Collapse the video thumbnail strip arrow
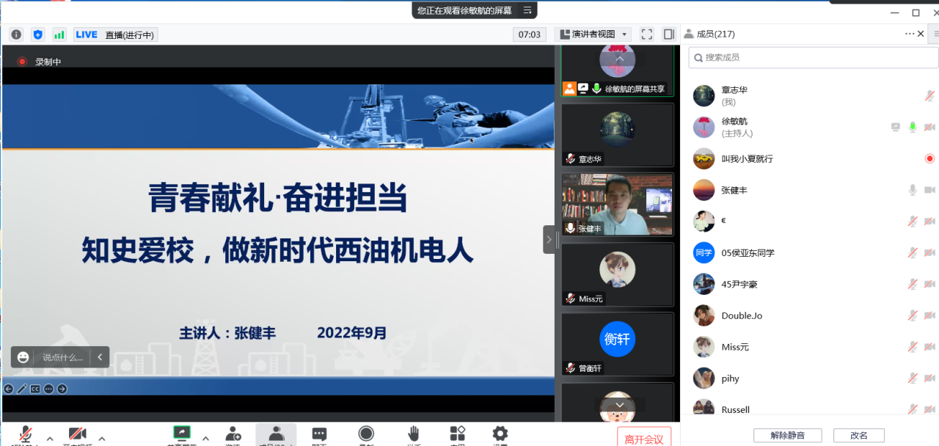Viewport: 939px width, 446px height. (549, 239)
